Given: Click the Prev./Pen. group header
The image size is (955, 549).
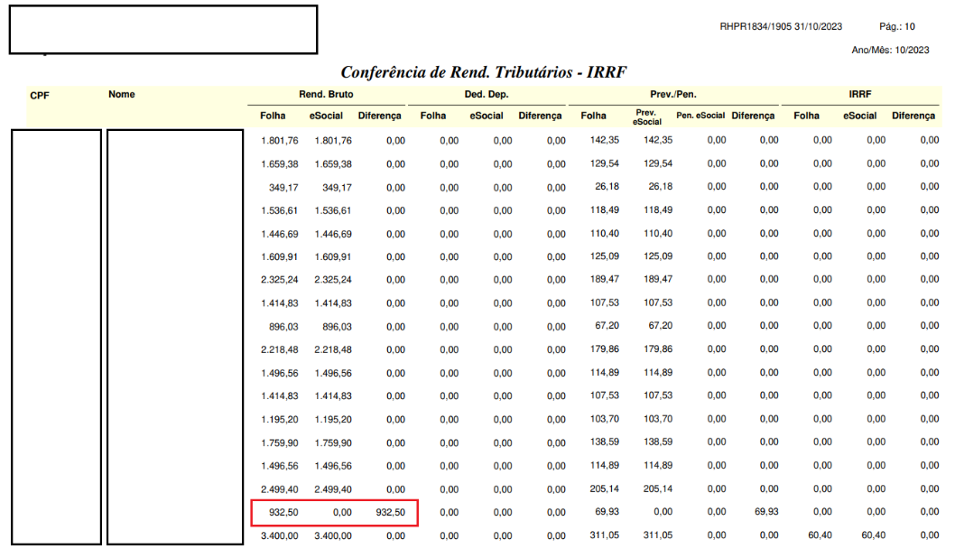Looking at the screenshot, I should (x=673, y=94).
